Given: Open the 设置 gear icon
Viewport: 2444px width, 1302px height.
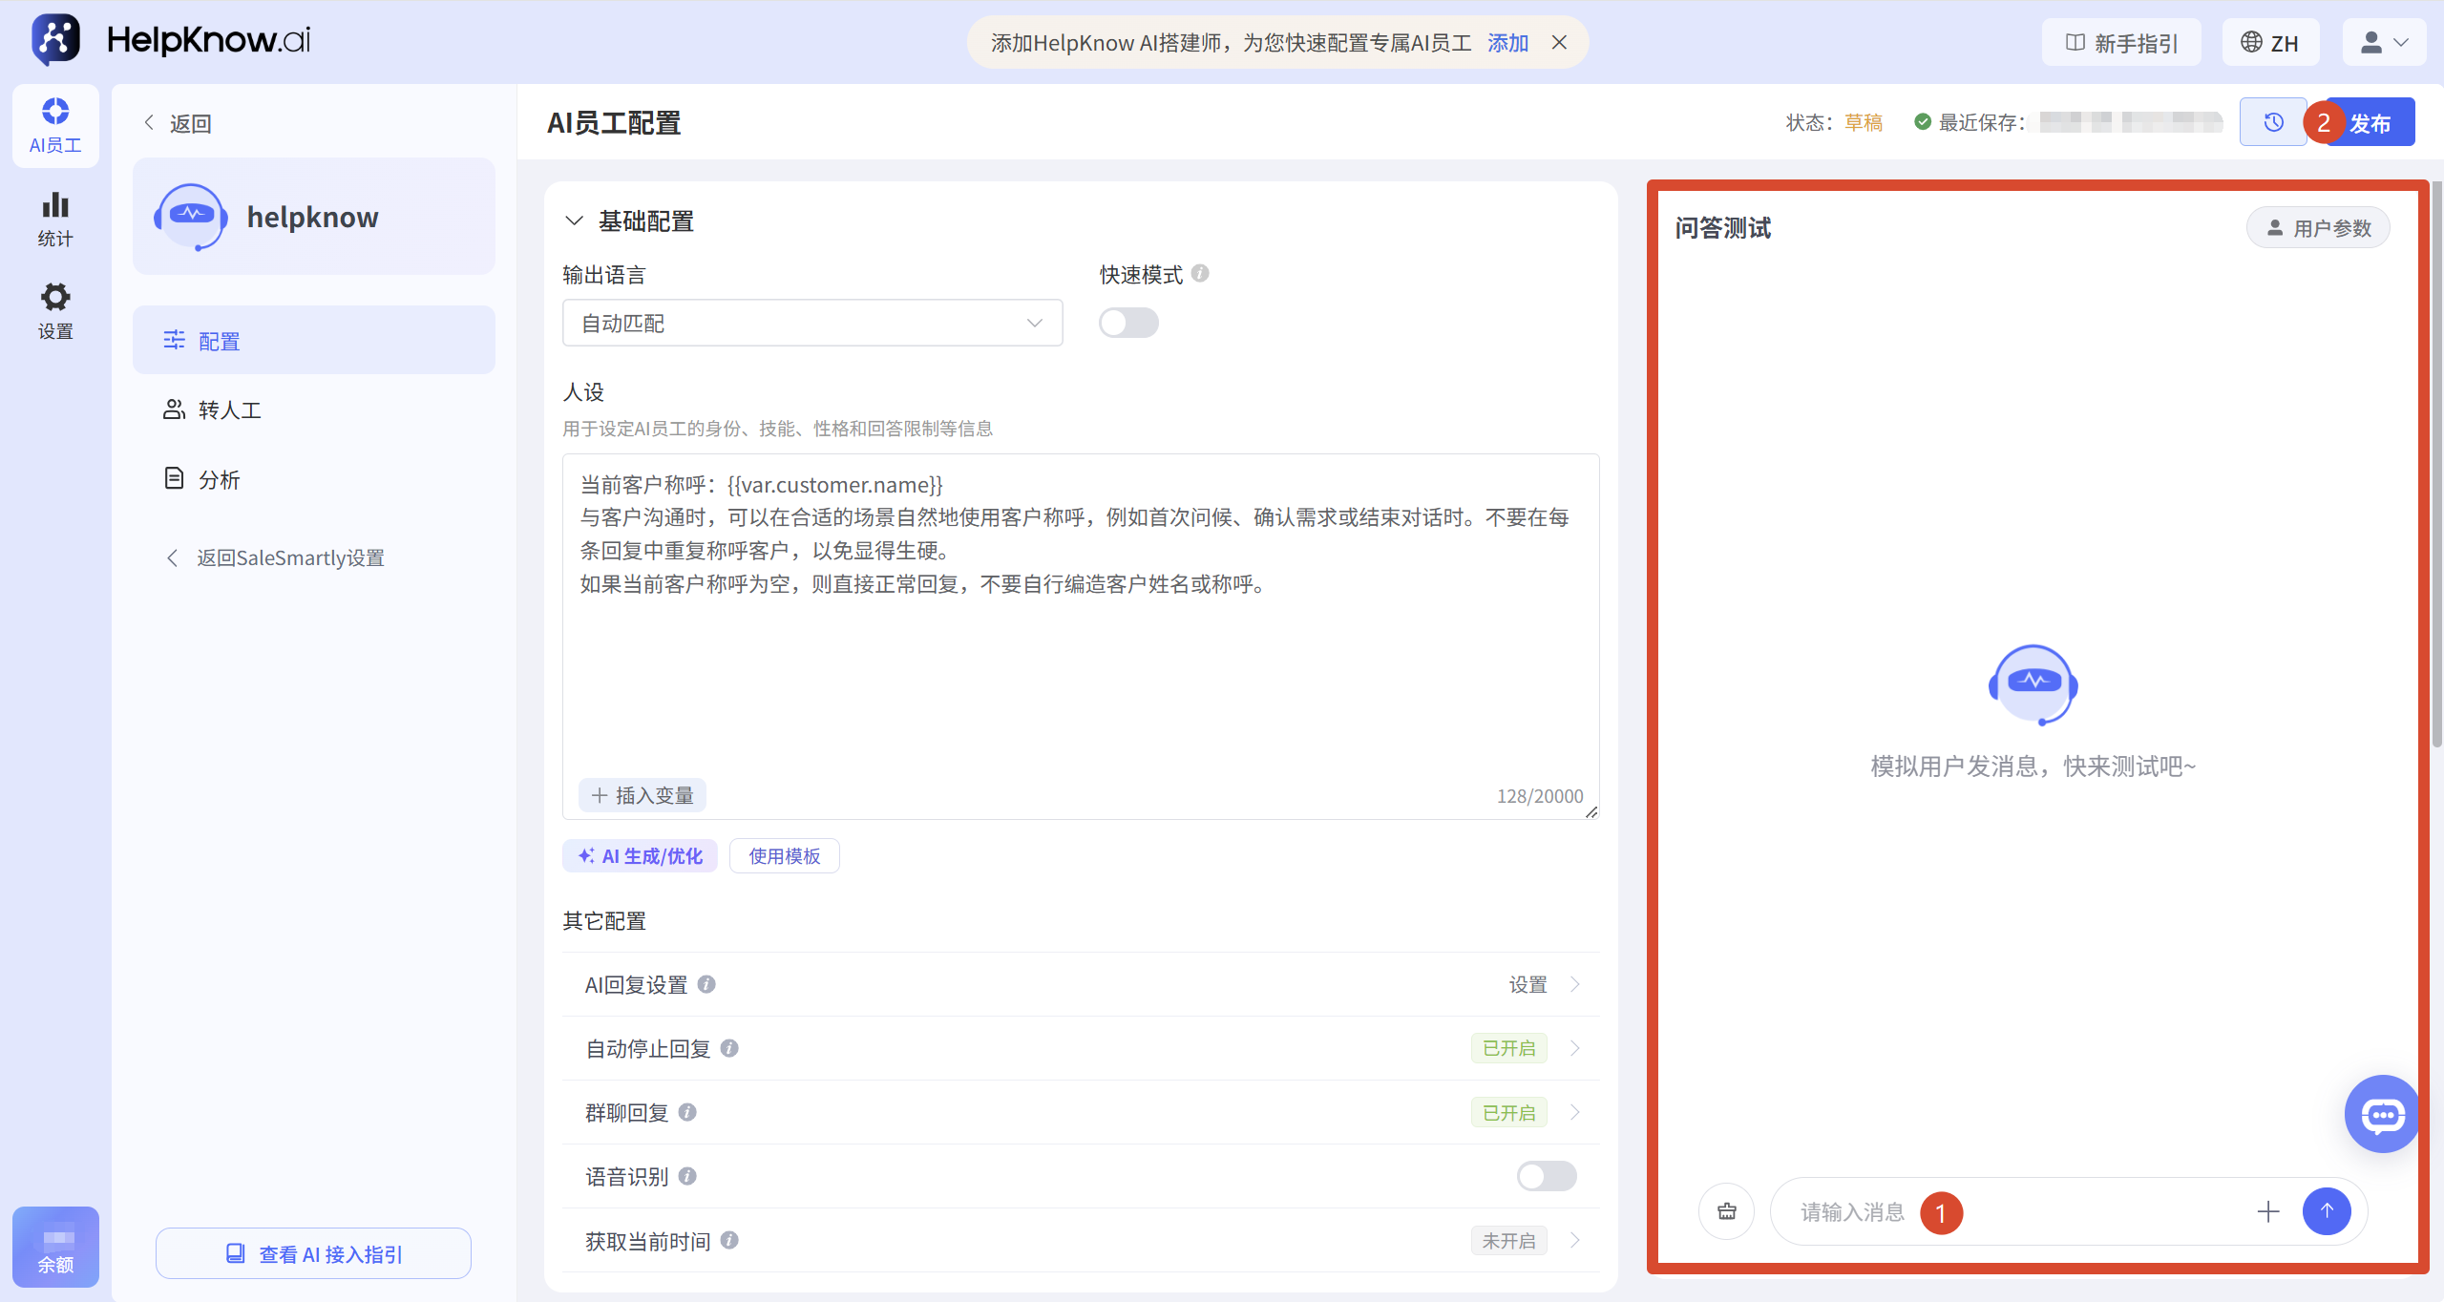Looking at the screenshot, I should [55, 311].
